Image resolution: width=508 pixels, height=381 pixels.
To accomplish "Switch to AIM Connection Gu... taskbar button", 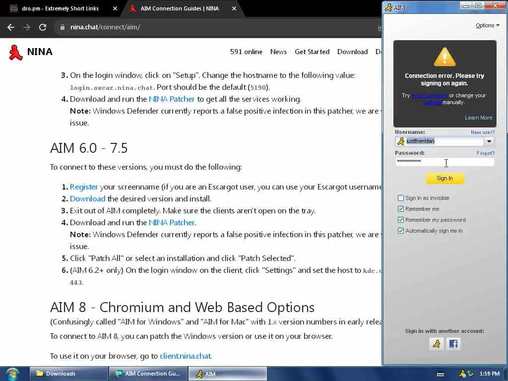I will (x=148, y=374).
